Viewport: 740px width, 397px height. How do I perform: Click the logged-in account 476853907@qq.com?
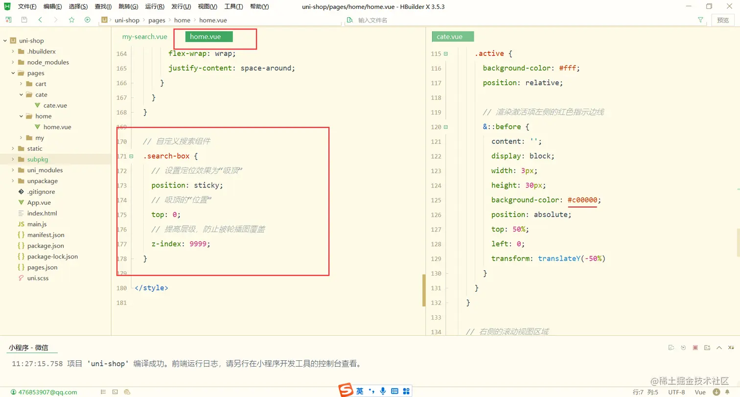[x=44, y=392]
